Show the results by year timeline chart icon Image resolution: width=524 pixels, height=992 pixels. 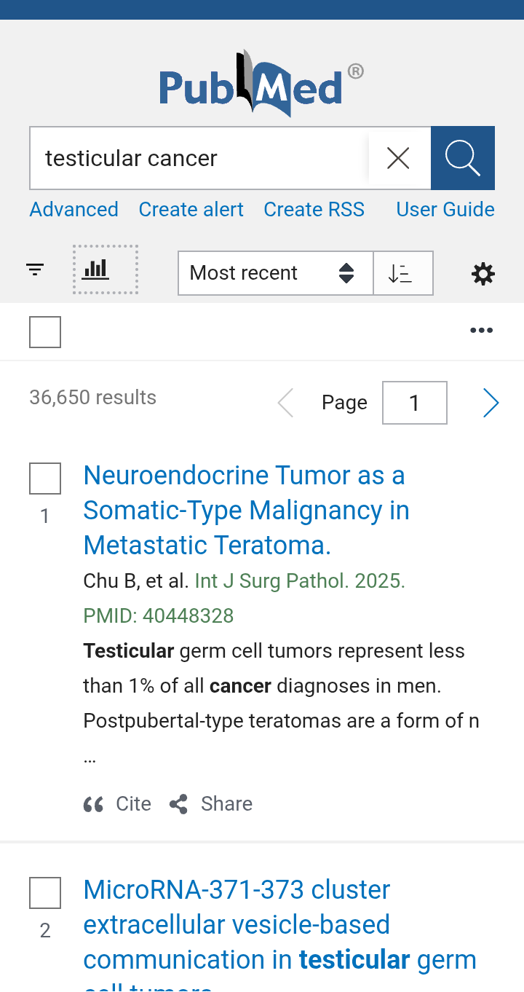(x=95, y=270)
